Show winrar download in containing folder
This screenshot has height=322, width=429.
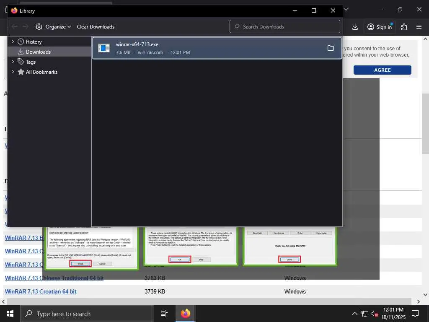click(331, 48)
